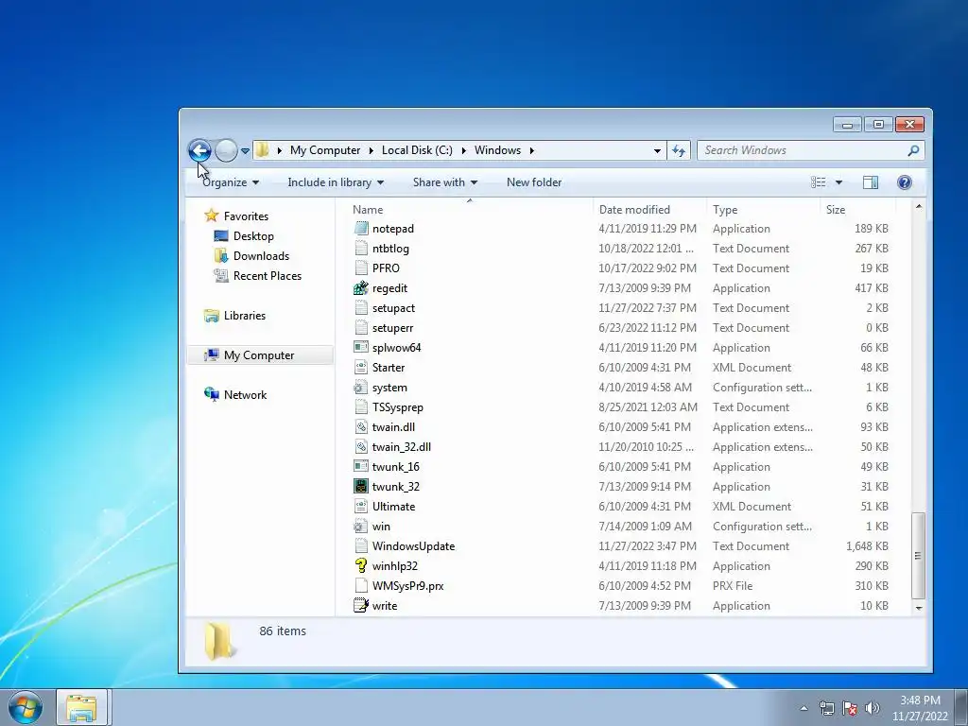This screenshot has height=726, width=968.
Task: Open Action Center flag tray icon
Action: pyautogui.click(x=850, y=708)
